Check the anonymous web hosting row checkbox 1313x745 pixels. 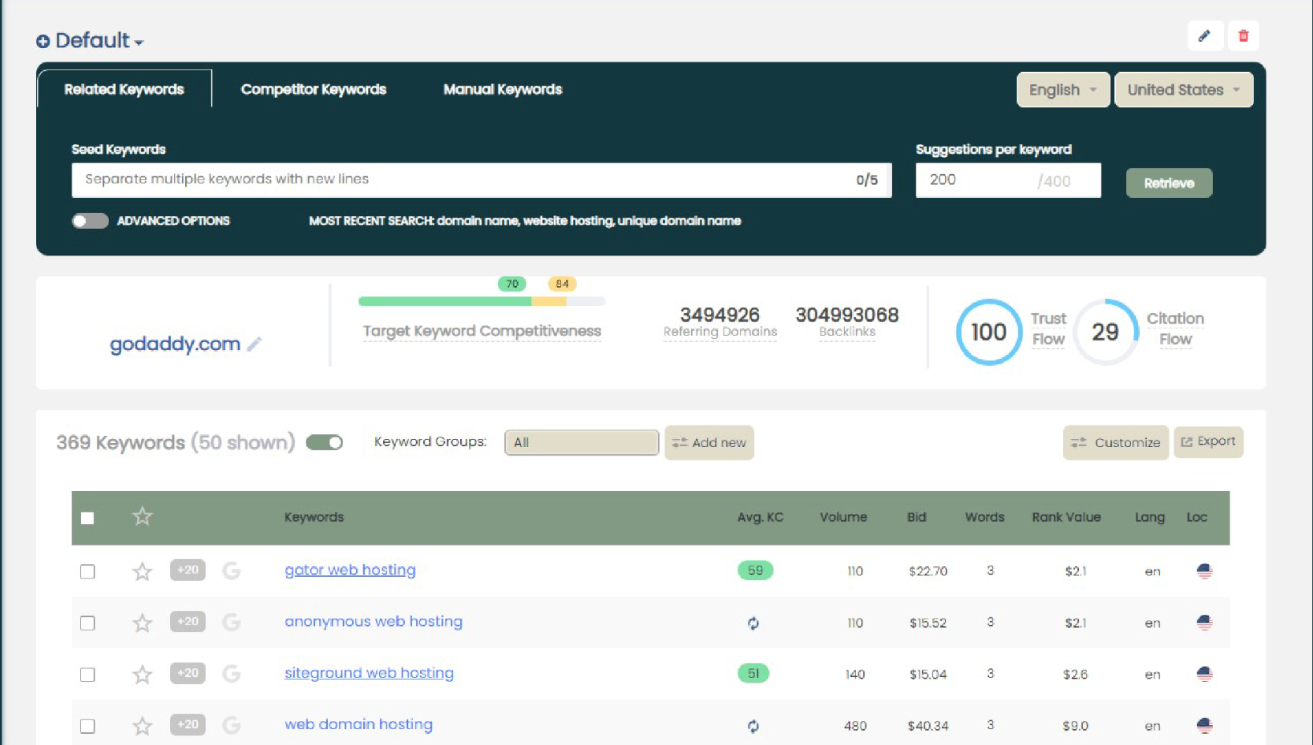(87, 622)
